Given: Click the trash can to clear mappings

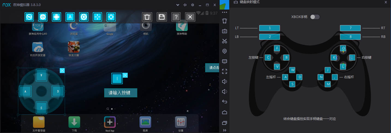Looking at the screenshot, I should (147, 17).
